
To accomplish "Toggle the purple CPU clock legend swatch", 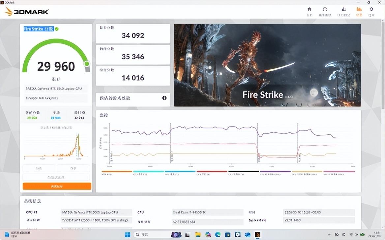I will [x=275, y=172].
